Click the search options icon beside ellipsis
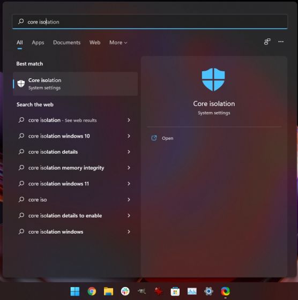This screenshot has height=300, width=298. pyautogui.click(x=267, y=42)
